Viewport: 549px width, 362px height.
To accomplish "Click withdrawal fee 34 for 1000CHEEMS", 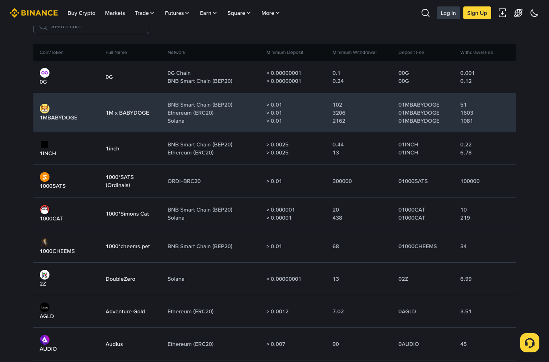I will pos(464,246).
